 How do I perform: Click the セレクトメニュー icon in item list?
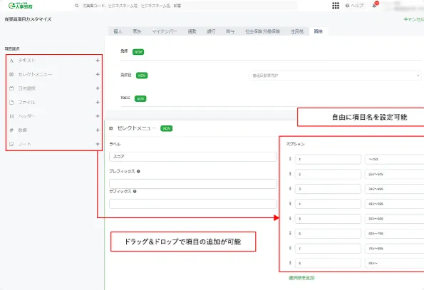pos(11,74)
